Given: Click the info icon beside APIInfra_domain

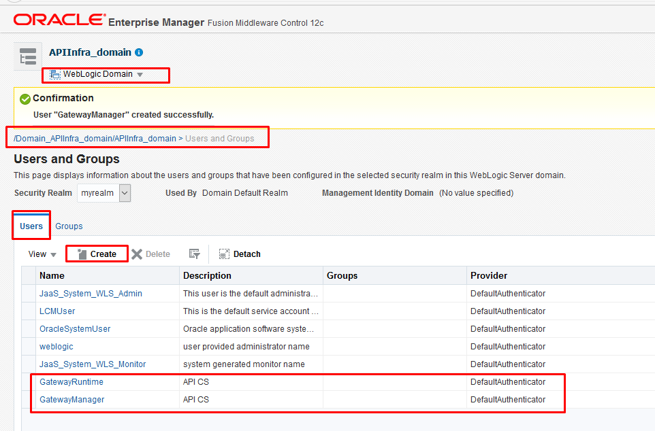Looking at the screenshot, I should (x=139, y=52).
